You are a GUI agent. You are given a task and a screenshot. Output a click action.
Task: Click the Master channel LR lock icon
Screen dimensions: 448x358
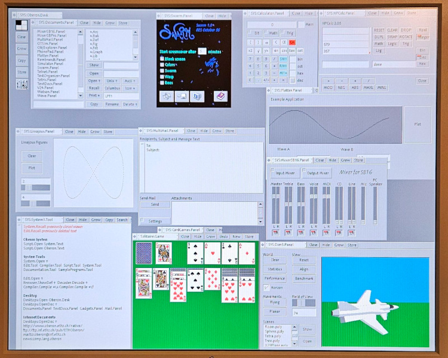pyautogui.click(x=276, y=233)
